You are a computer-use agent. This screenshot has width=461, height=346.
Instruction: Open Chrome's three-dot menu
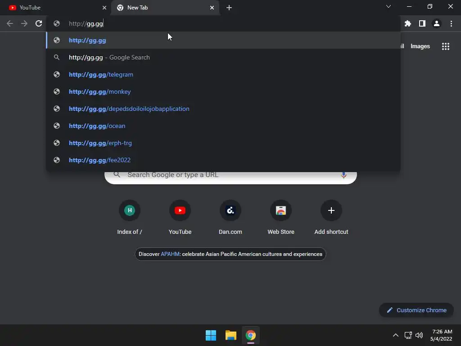pyautogui.click(x=451, y=23)
